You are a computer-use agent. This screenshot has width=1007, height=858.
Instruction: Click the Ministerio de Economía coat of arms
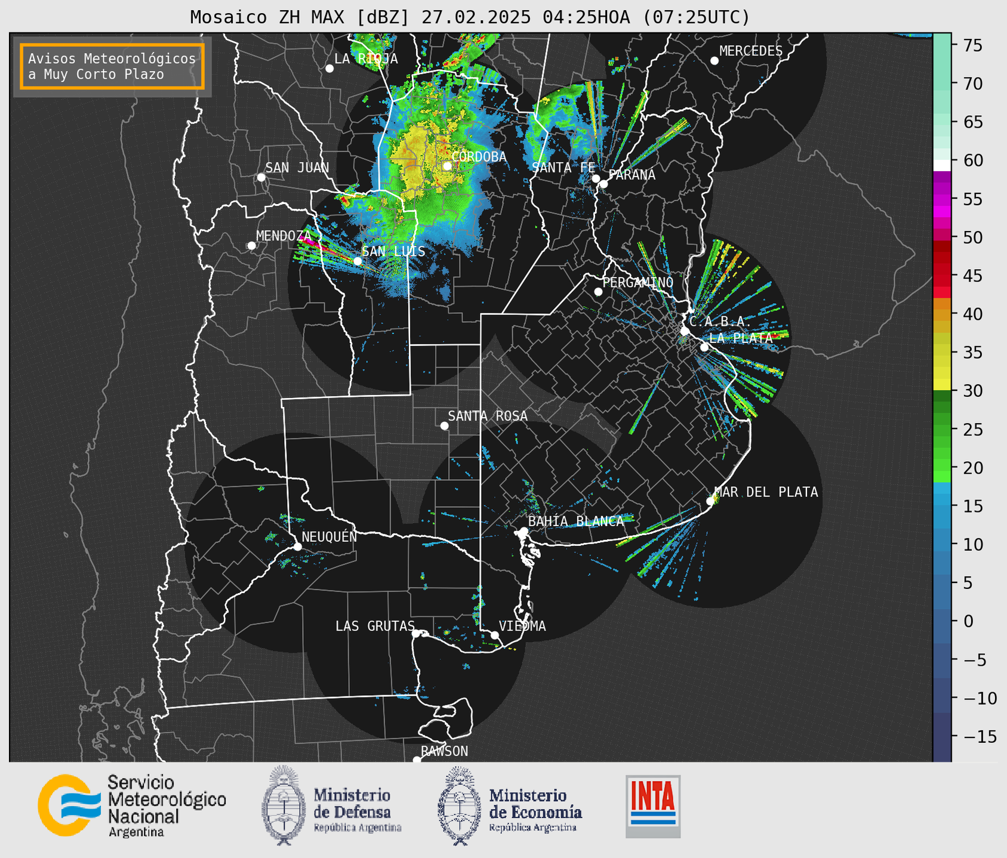point(460,805)
